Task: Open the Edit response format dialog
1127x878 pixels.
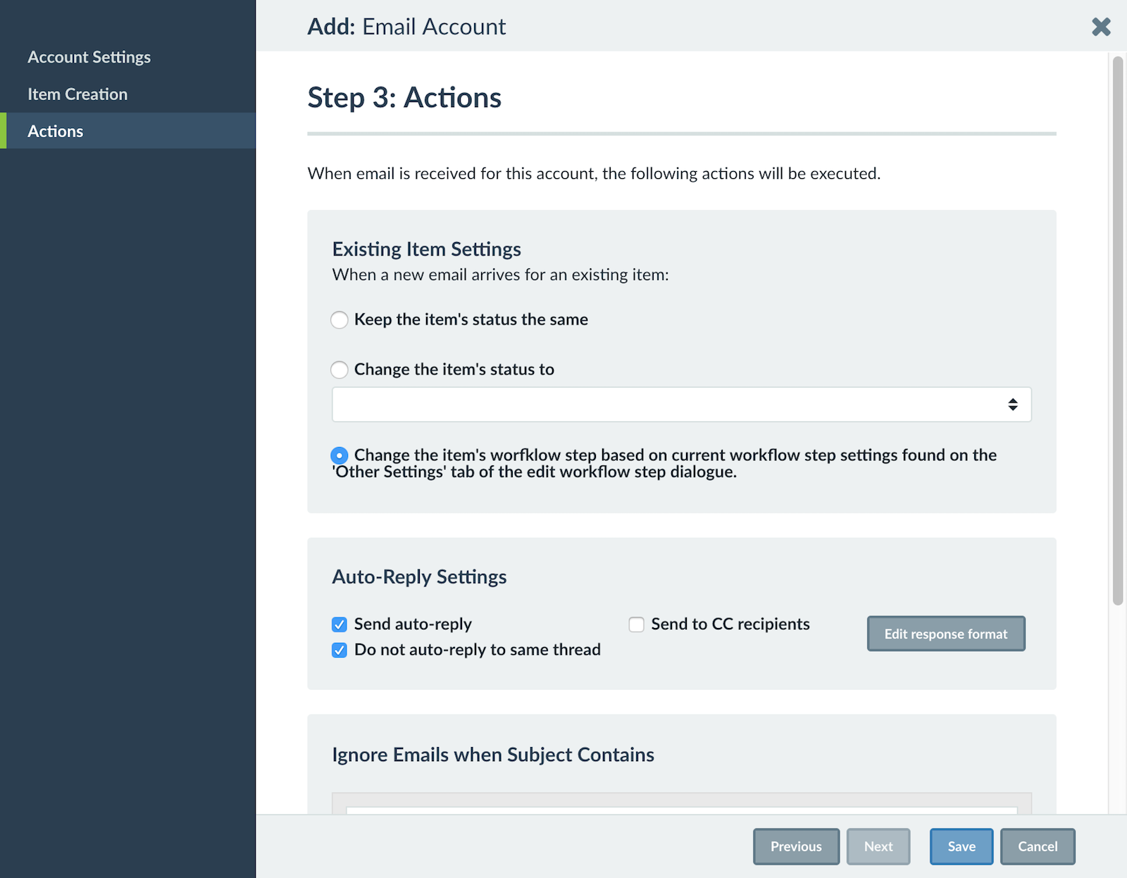Action: pos(946,634)
